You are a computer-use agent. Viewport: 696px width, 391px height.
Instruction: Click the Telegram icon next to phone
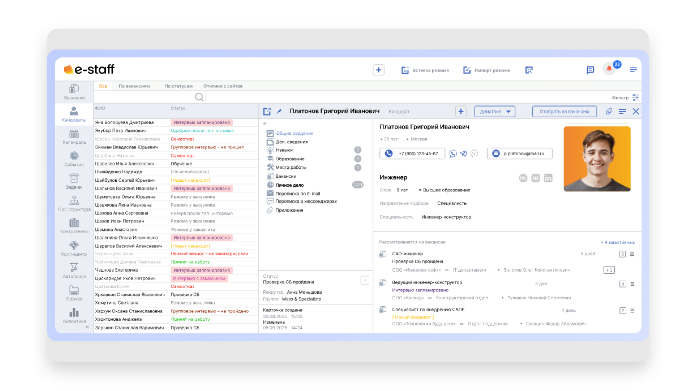point(464,154)
